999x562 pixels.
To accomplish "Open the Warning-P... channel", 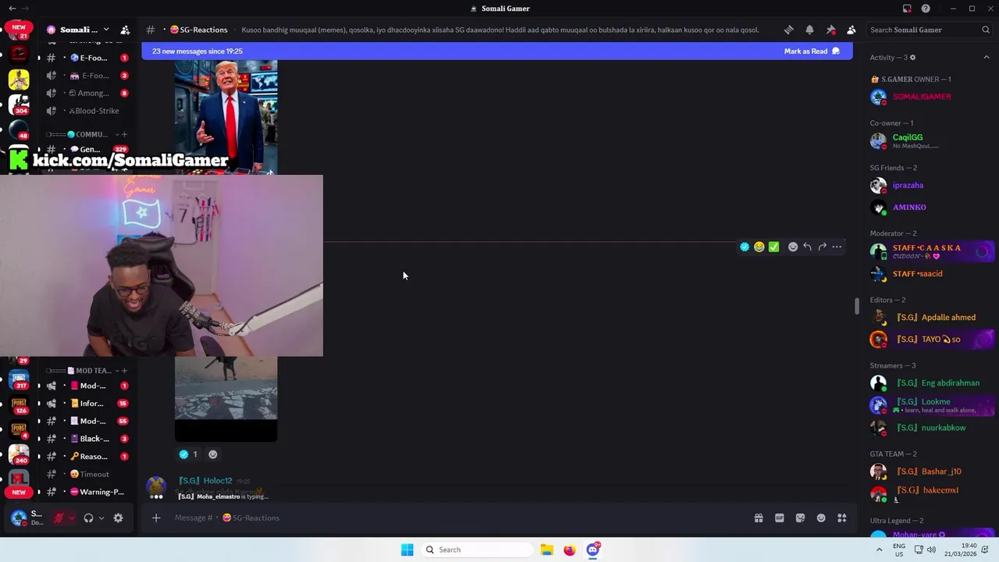I will coord(87,492).
